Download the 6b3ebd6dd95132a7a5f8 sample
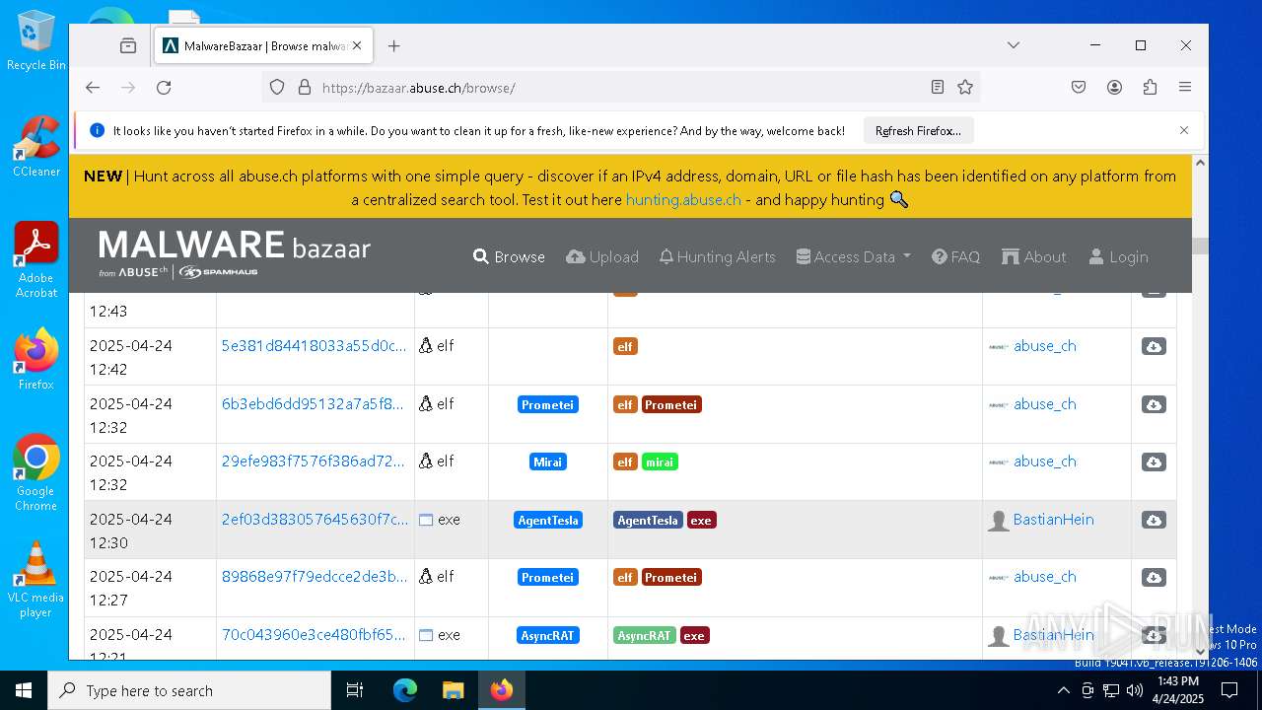The image size is (1262, 710). (1154, 404)
